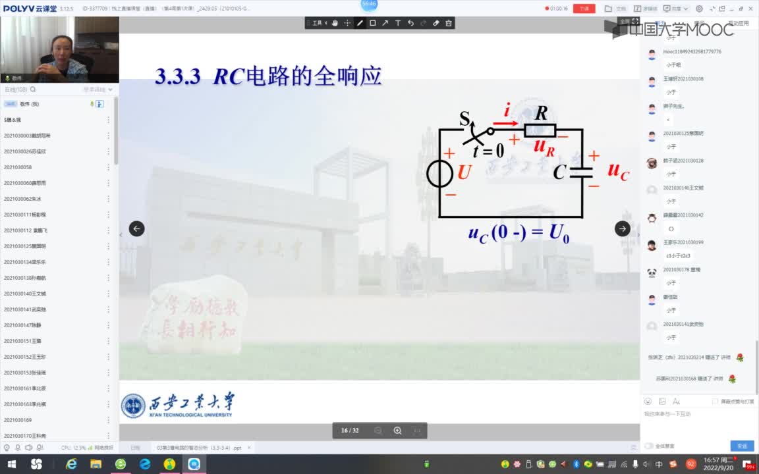This screenshot has width=759, height=474.
Task: Zoom out the slide
Action: click(378, 431)
